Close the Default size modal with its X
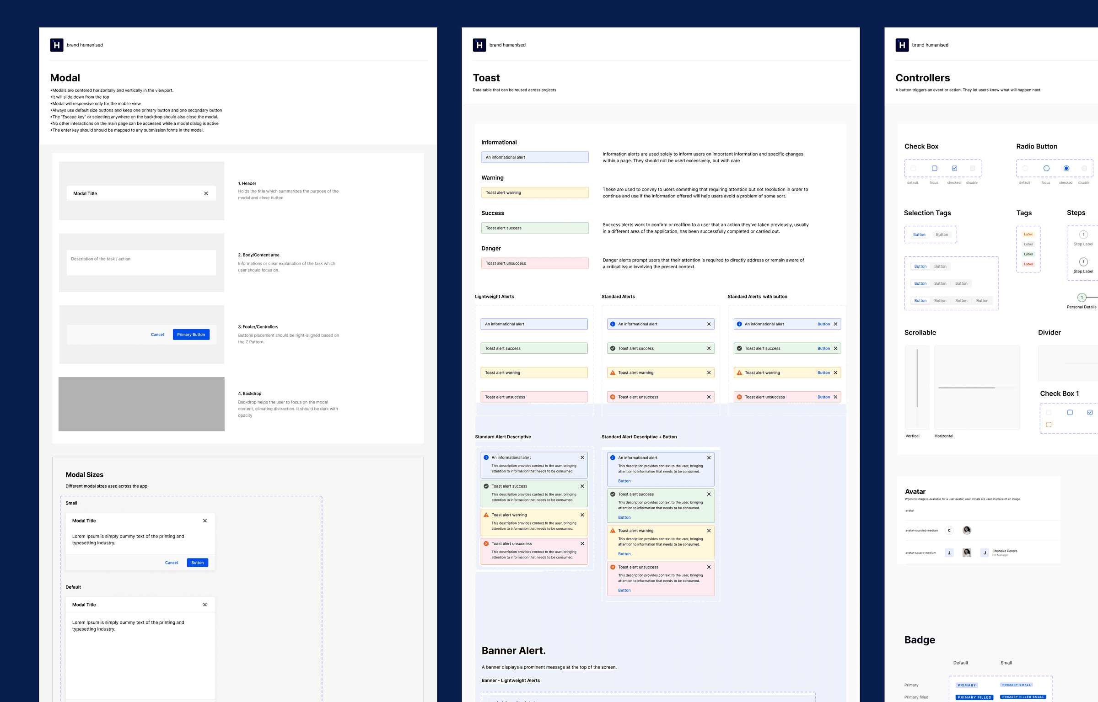The image size is (1098, 702). [205, 605]
